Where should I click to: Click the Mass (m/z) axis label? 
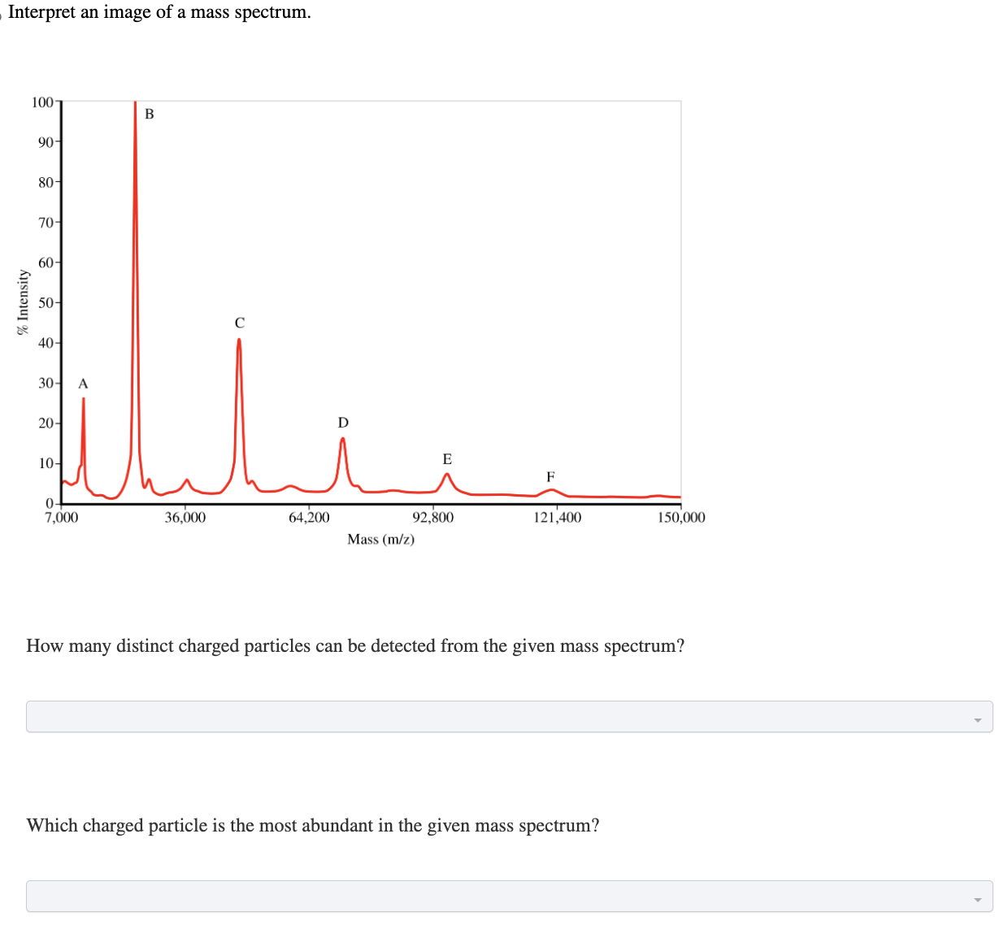[380, 539]
